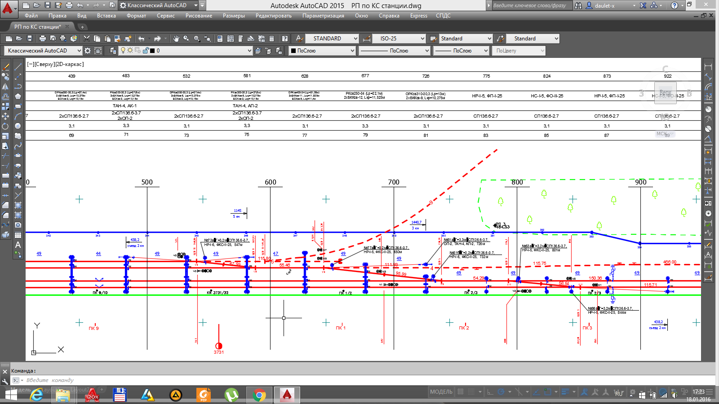Toggle layer 0 on/off lightbulb
This screenshot has width=719, height=404.
(x=123, y=51)
